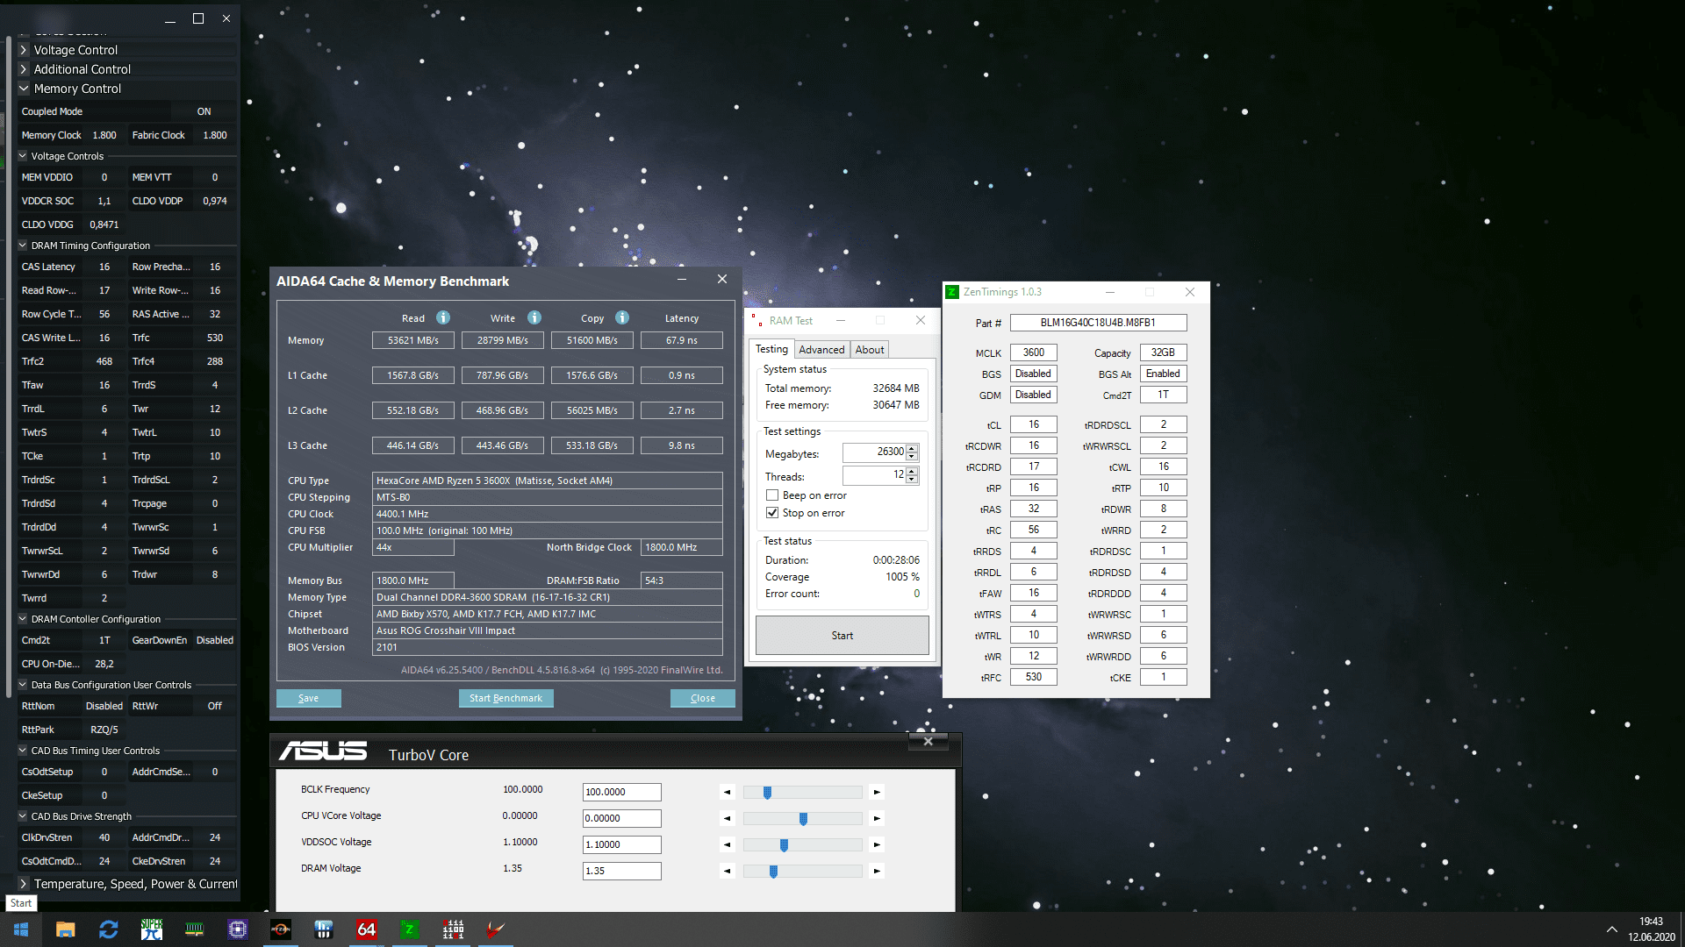Click the Start button in RAM Test
This screenshot has width=1685, height=947.
(x=842, y=636)
